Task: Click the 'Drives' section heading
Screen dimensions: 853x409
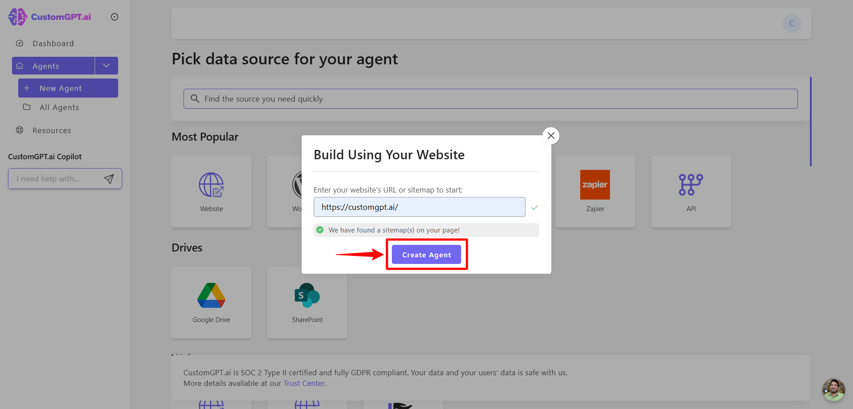Action: 187,248
